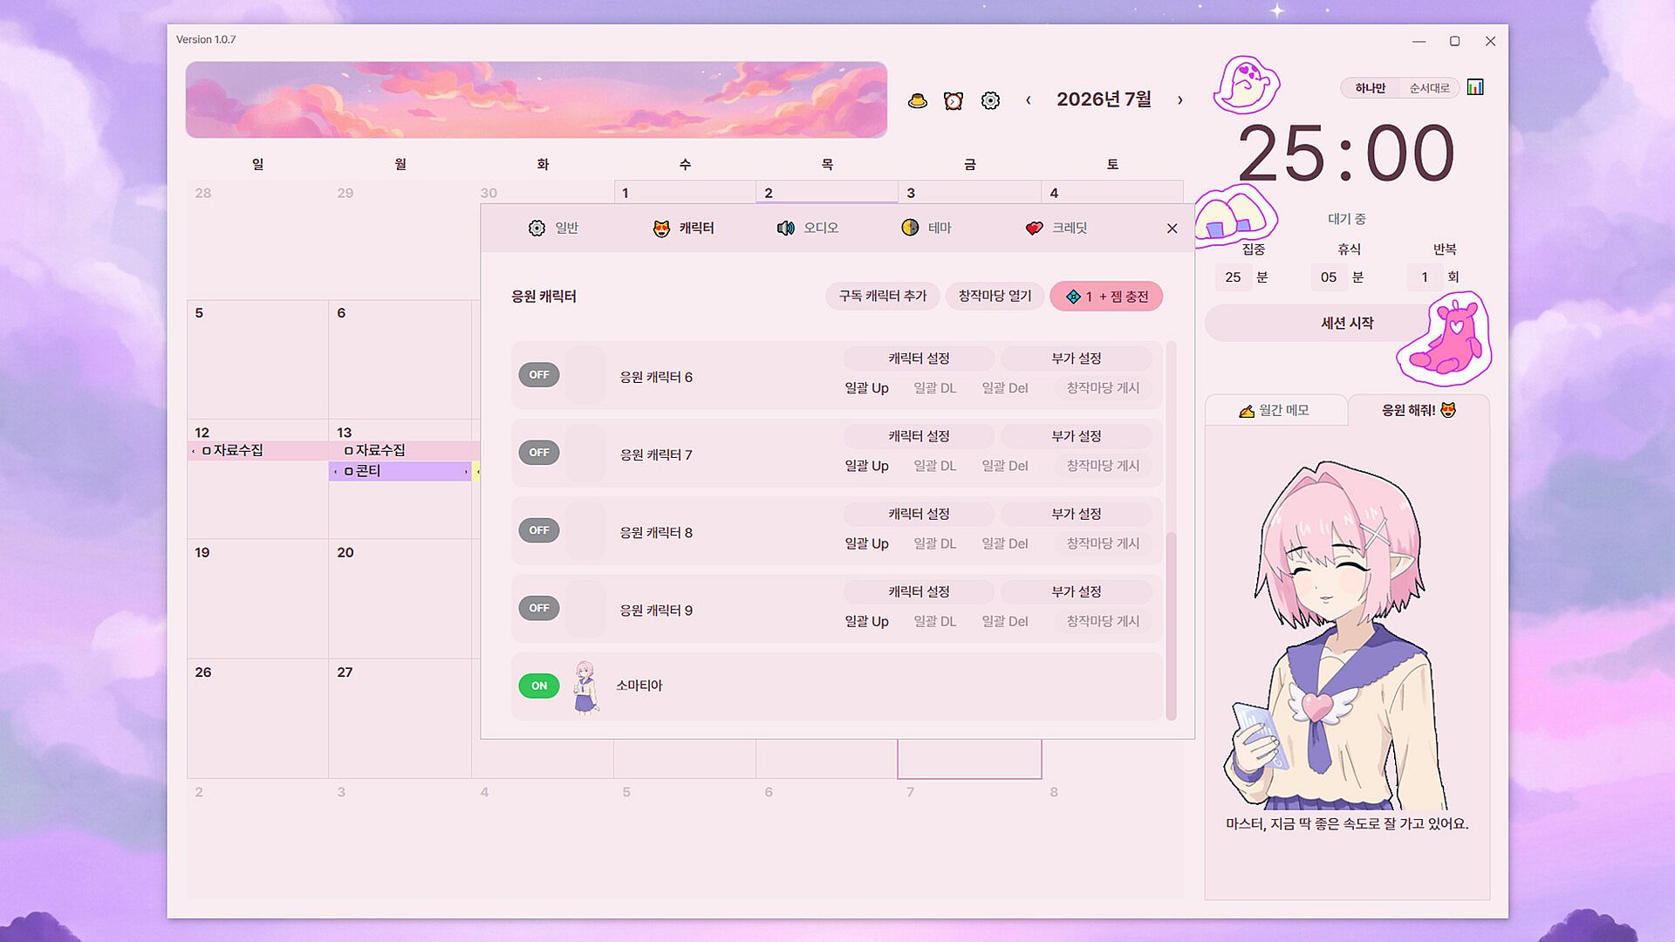
Task: Click 일괄 Up for 응원 캐릭터 7
Action: [x=866, y=466]
